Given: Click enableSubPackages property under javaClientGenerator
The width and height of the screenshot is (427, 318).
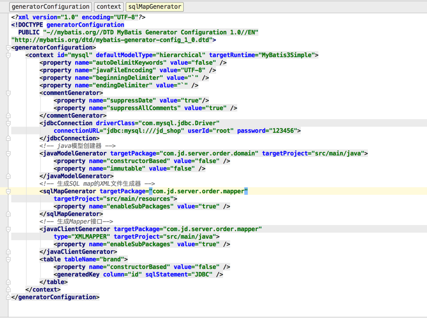Looking at the screenshot, I should pyautogui.click(x=142, y=244).
